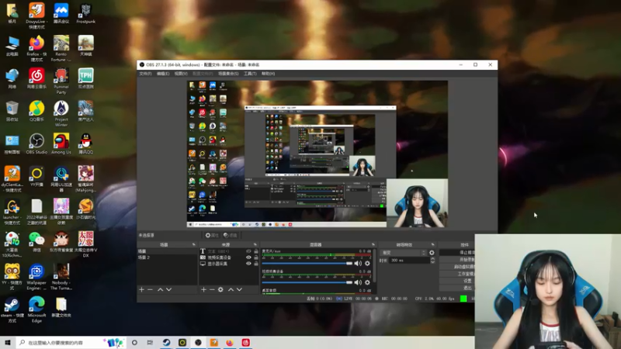Open the 工具(T) menu
The height and width of the screenshot is (349, 621).
click(x=250, y=74)
